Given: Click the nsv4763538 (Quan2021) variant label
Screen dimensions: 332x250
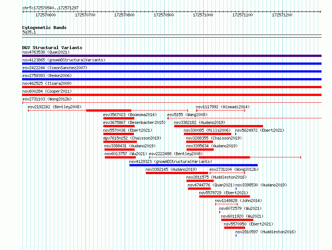Looking at the screenshot, I should coord(46,52).
